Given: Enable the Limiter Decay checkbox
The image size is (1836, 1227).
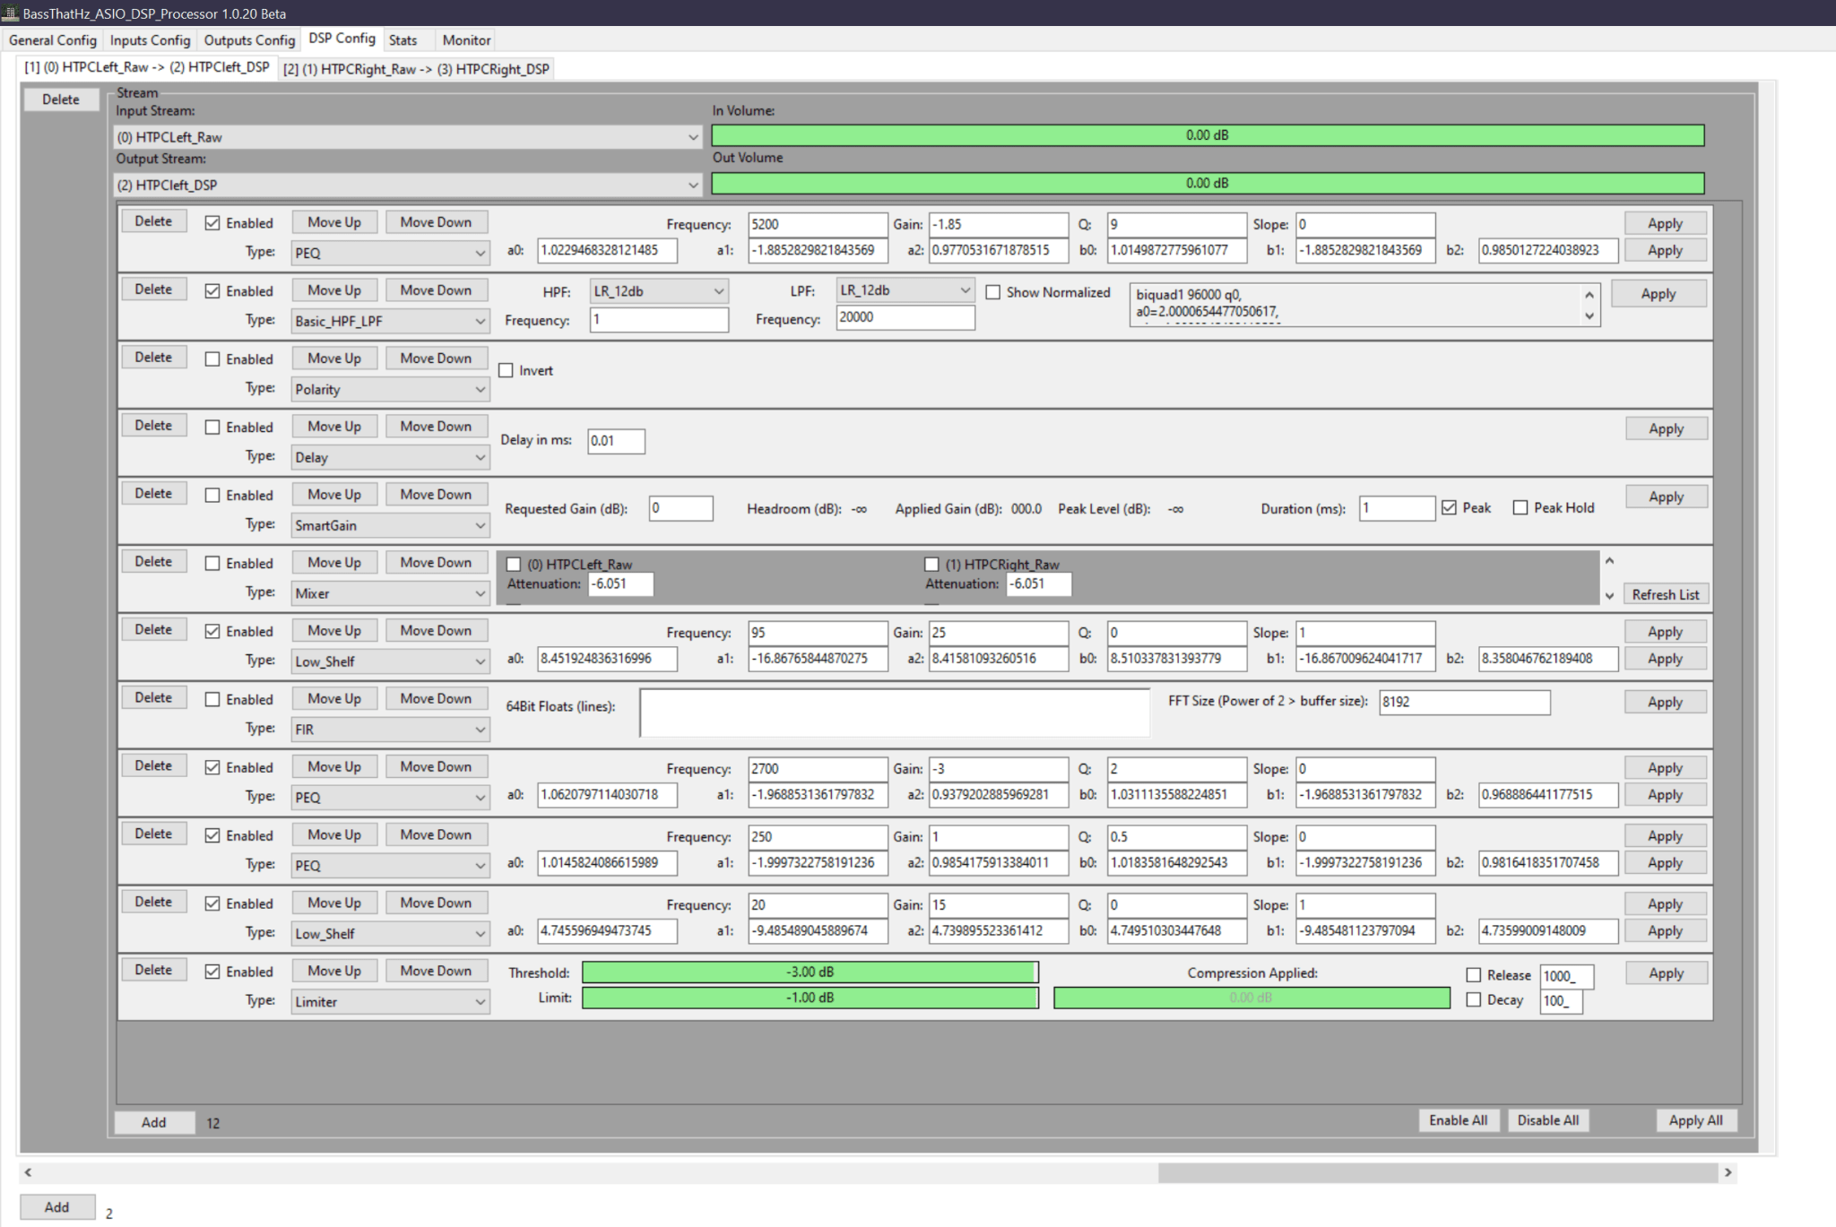Looking at the screenshot, I should [1474, 999].
